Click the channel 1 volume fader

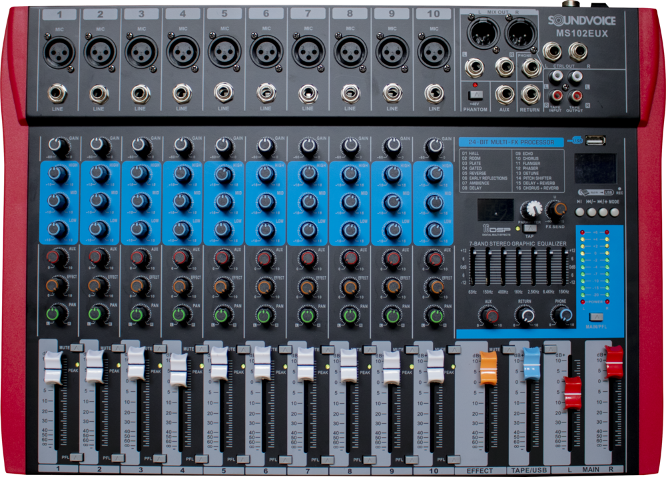[x=53, y=367]
